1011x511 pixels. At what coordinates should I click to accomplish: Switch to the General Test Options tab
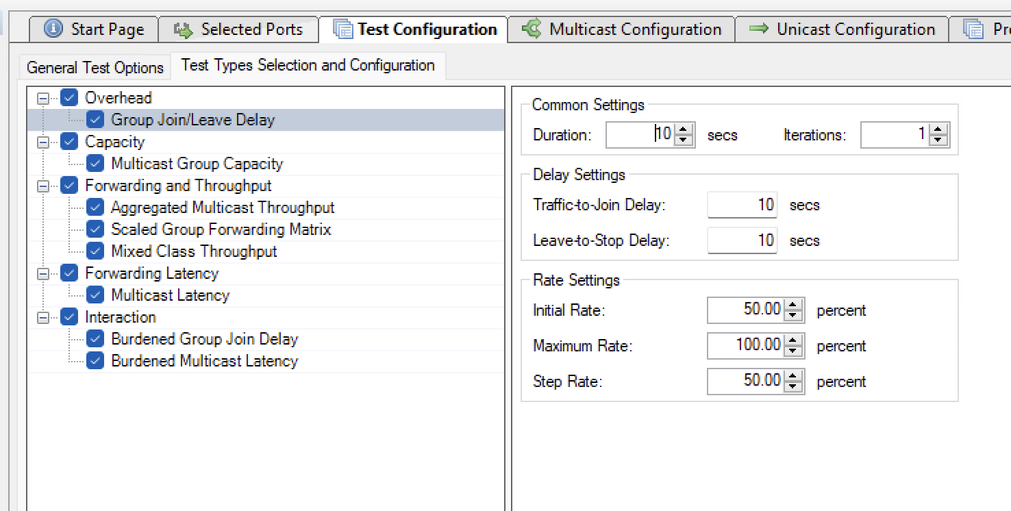click(95, 68)
